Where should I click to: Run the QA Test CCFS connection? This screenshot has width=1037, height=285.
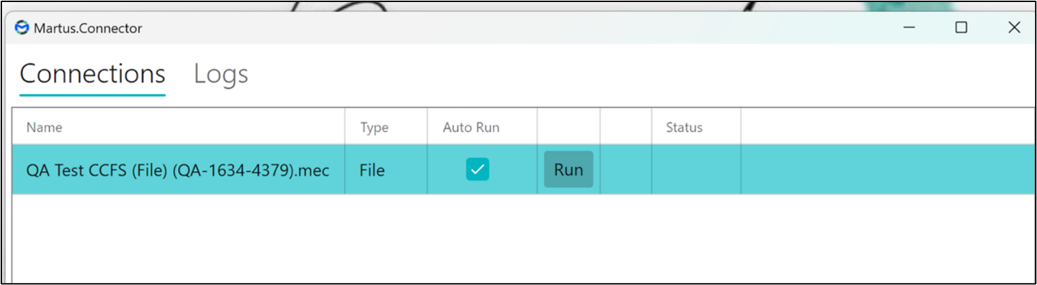click(568, 170)
